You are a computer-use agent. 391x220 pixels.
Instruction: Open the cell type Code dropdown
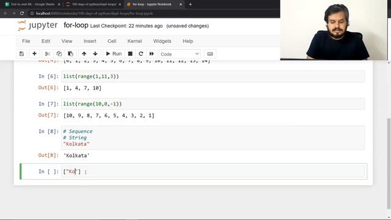[x=180, y=54]
